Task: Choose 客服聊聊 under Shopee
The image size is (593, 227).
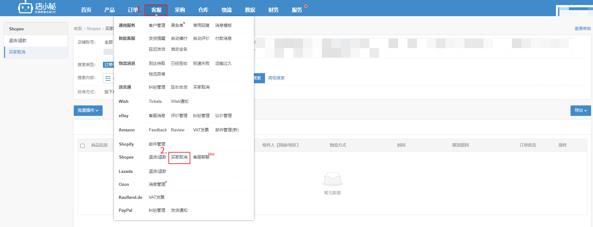Action: pos(201,157)
